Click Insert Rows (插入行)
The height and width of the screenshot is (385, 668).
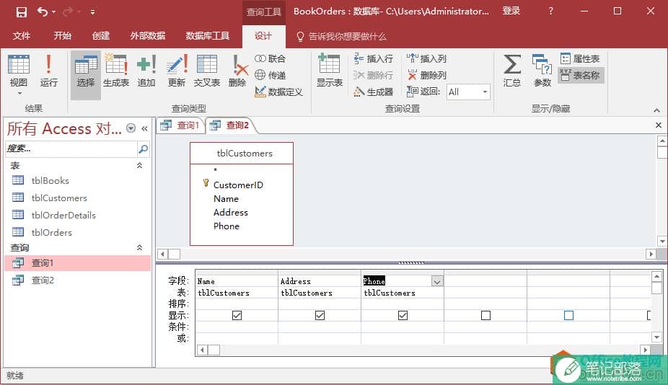click(373, 59)
